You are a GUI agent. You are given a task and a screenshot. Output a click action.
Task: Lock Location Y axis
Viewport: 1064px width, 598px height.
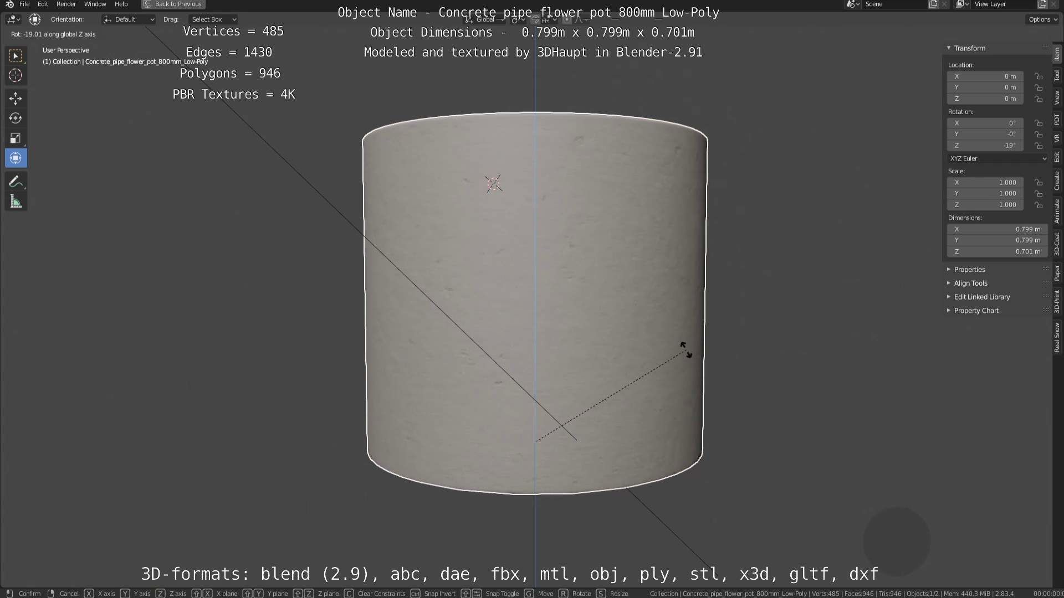tap(1039, 87)
